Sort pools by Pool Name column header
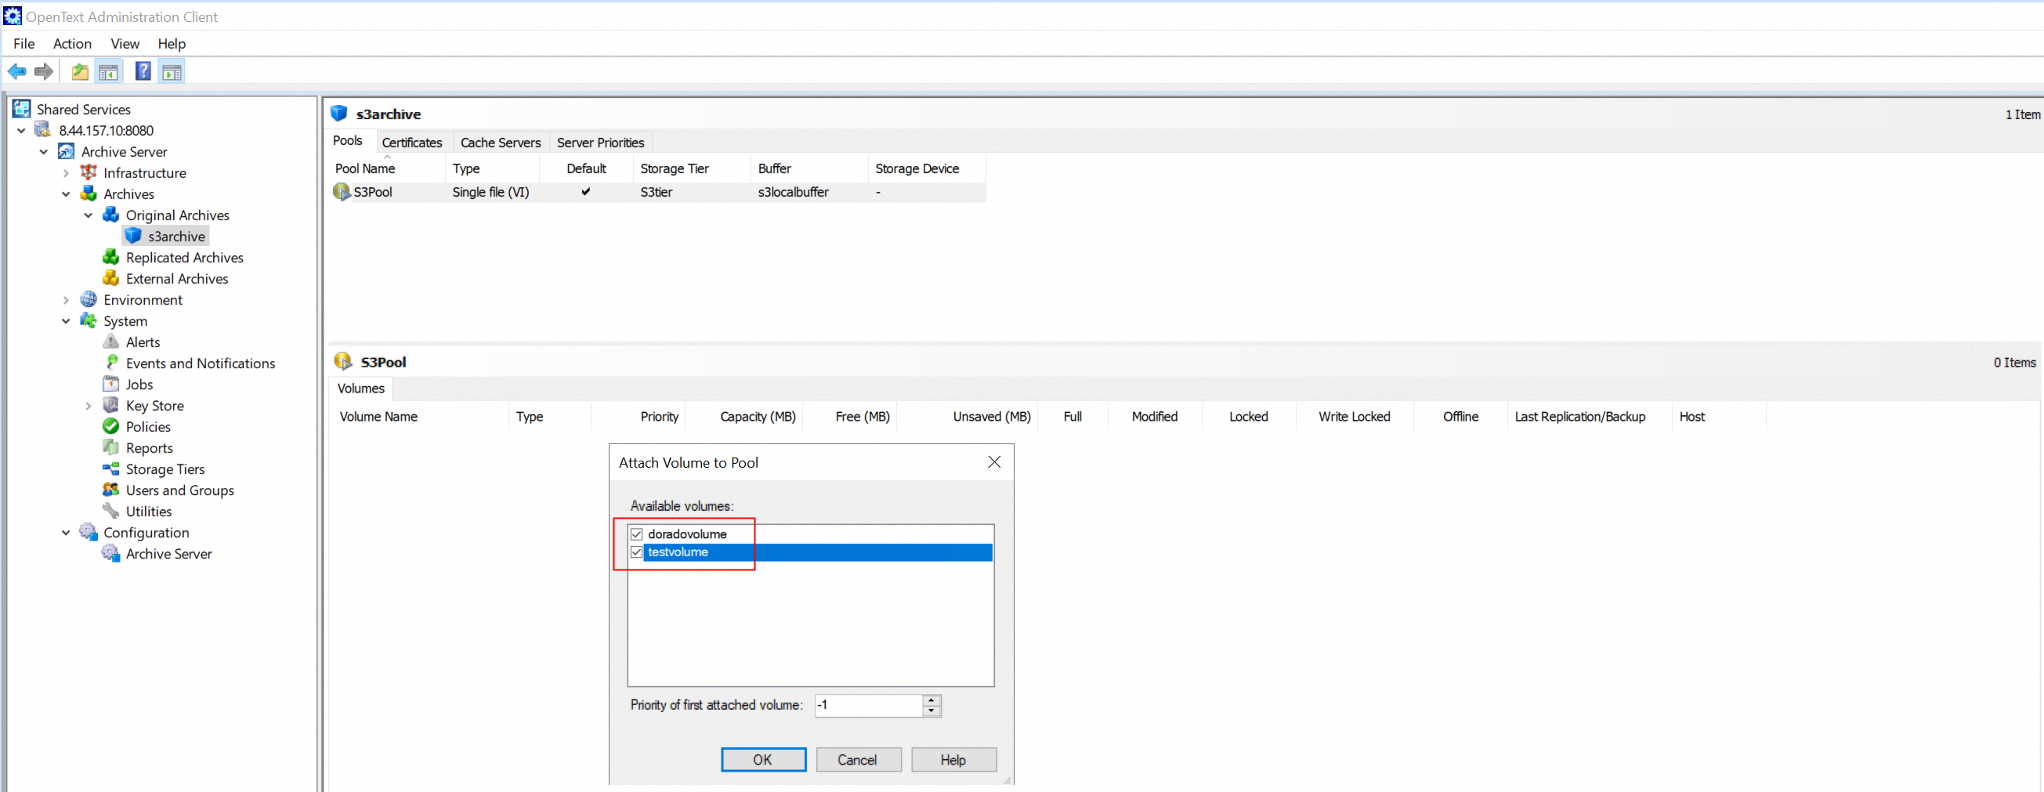 click(387, 168)
